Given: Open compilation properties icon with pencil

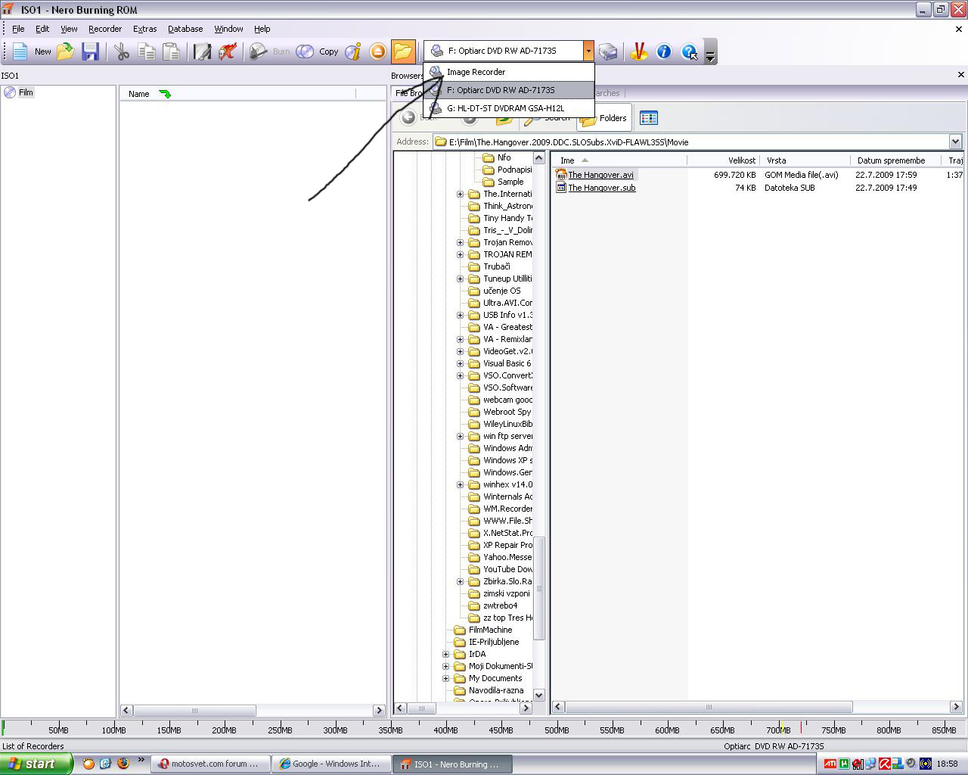Looking at the screenshot, I should 202,51.
